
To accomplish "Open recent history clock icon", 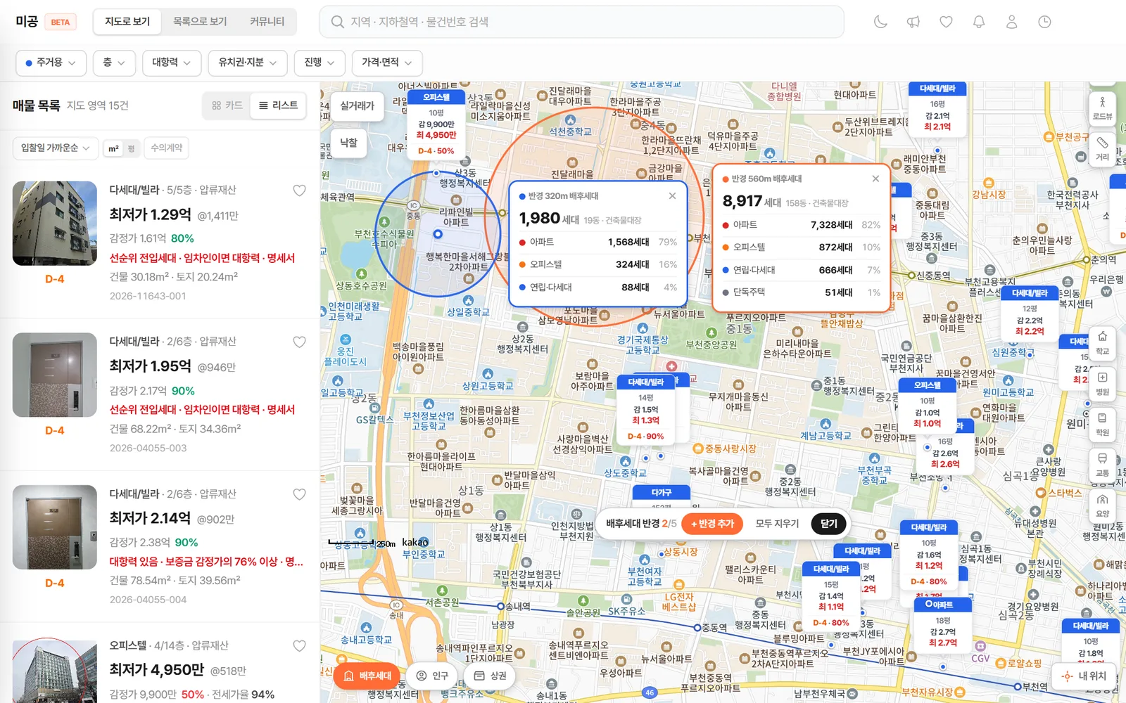I will coord(1044,22).
